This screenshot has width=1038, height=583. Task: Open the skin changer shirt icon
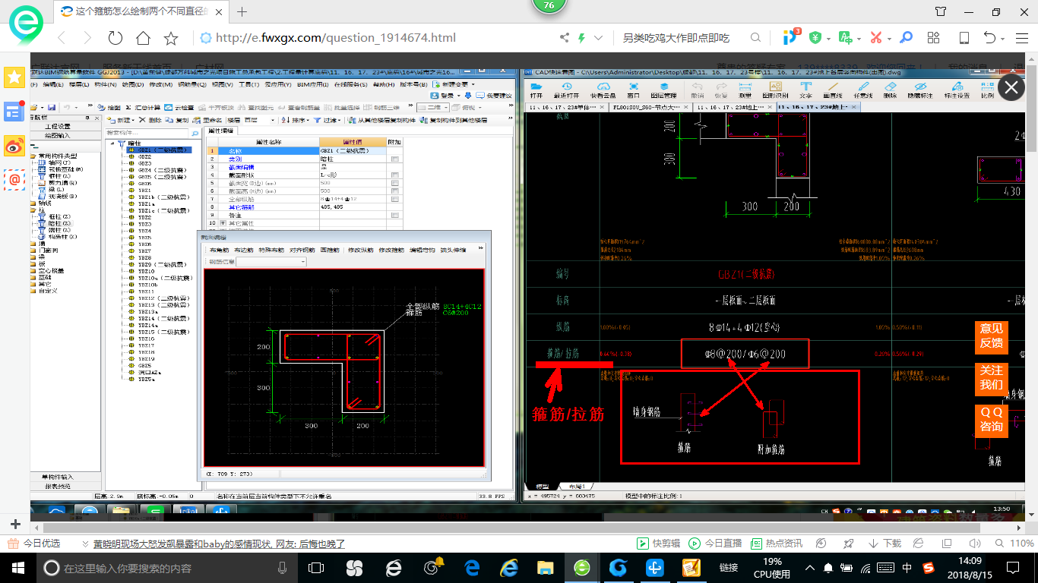pos(941,11)
